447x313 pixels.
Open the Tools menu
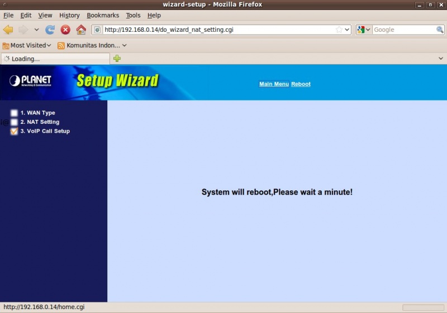[133, 16]
